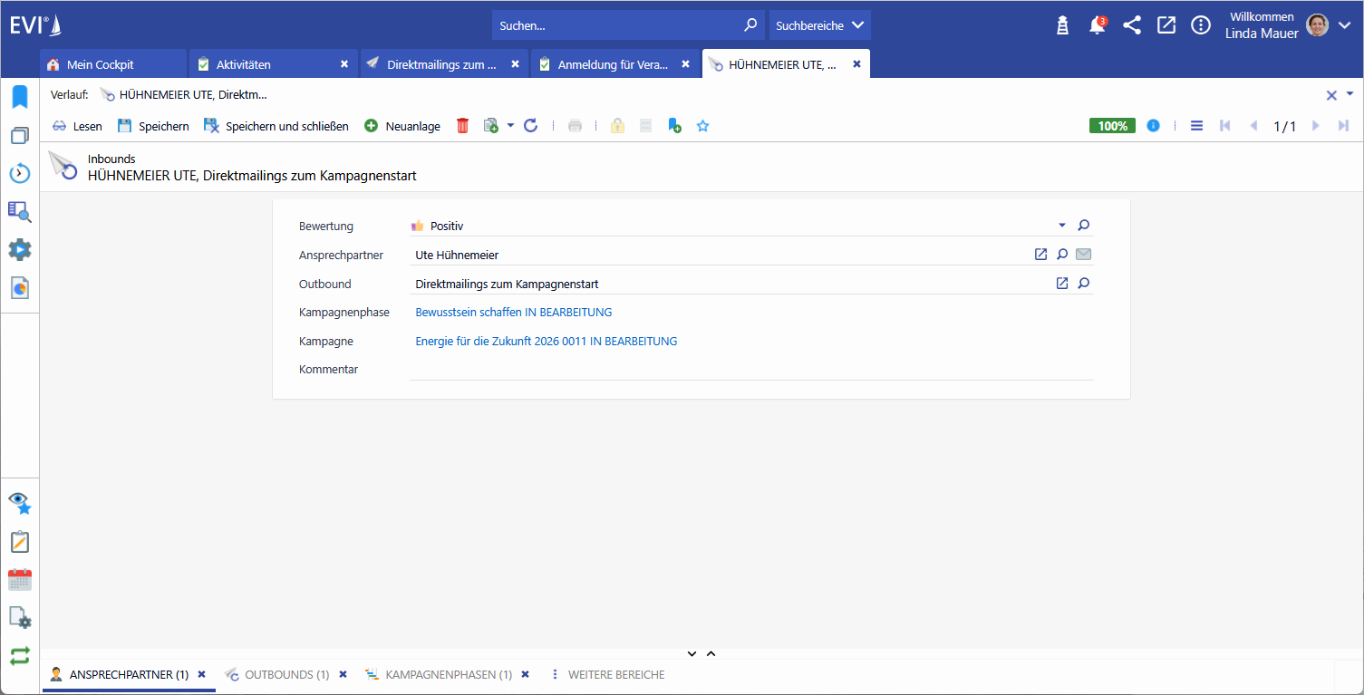Expand the Bewertung dropdown arrow
1364x695 pixels.
point(1062,226)
